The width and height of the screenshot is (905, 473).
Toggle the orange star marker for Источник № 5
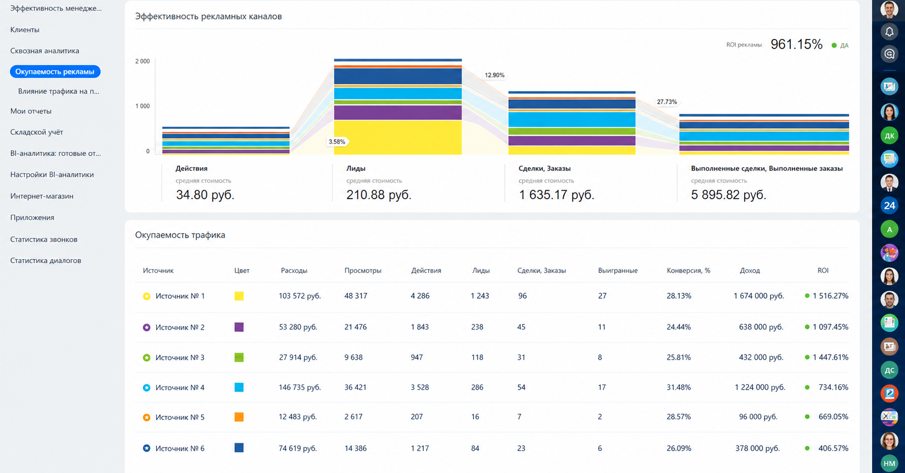[x=147, y=417]
